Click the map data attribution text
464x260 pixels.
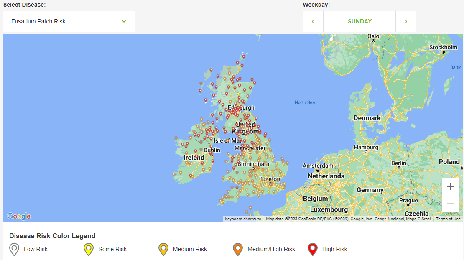347,219
